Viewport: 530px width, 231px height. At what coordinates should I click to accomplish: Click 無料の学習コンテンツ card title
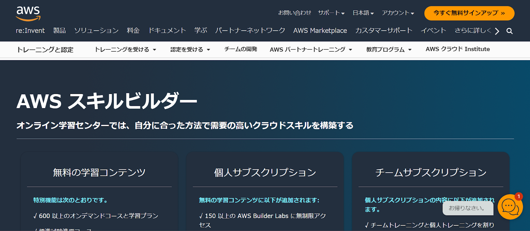tap(99, 172)
